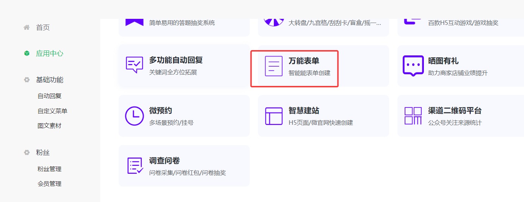Click the icon beside 简单易用的答题抽奖系统
Screen dimensions: 524x202
pyautogui.click(x=134, y=22)
